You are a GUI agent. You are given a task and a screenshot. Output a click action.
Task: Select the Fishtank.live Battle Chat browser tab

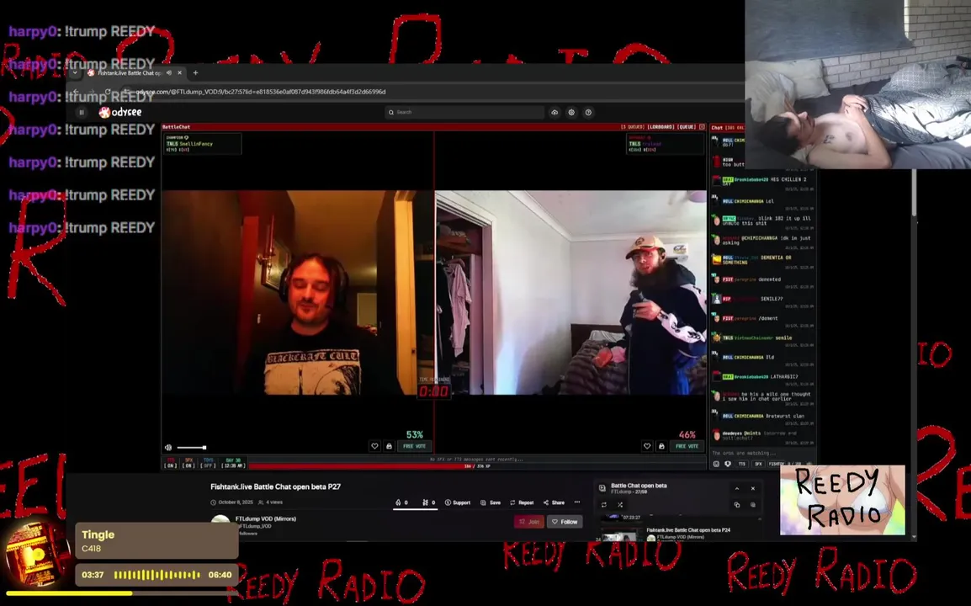click(135, 72)
